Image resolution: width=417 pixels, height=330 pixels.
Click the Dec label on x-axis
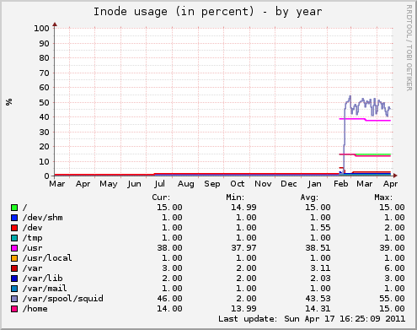coord(289,184)
